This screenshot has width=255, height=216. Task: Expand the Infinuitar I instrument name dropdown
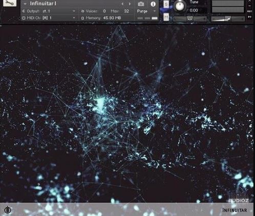coord(25,4)
